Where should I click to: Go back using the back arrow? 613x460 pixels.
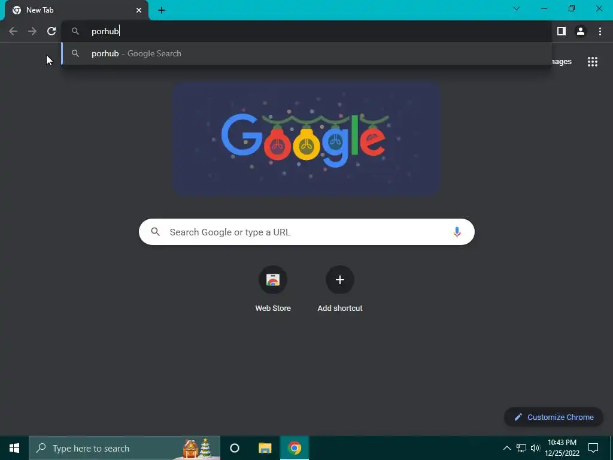(x=13, y=31)
